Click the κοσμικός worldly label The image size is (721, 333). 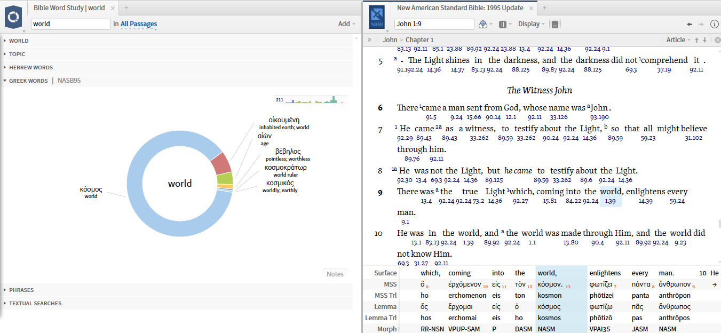[280, 186]
